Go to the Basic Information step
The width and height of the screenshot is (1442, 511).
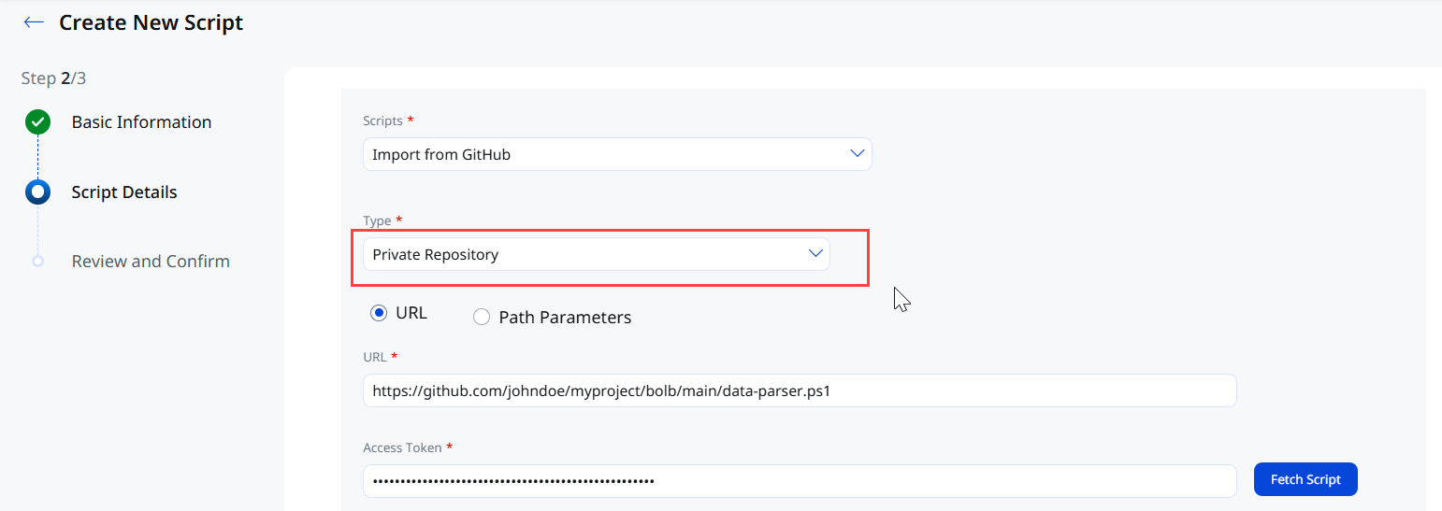tap(141, 122)
